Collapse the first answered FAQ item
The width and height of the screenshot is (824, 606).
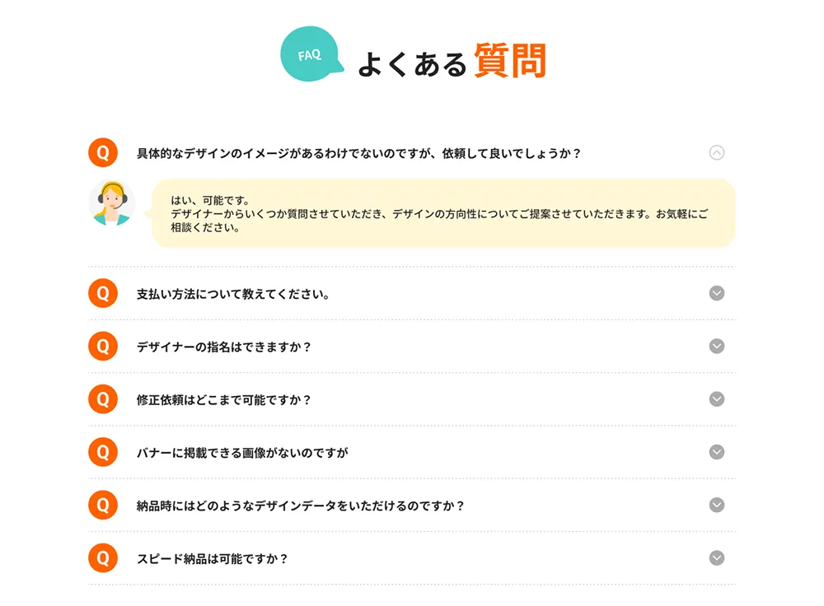[x=716, y=152]
